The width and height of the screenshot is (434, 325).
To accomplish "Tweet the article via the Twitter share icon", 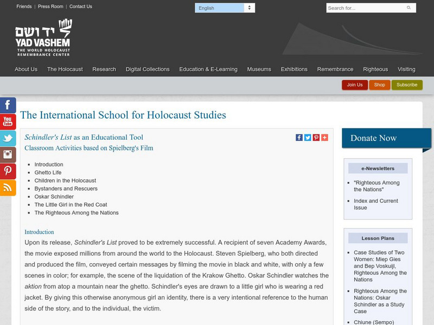I will point(307,137).
